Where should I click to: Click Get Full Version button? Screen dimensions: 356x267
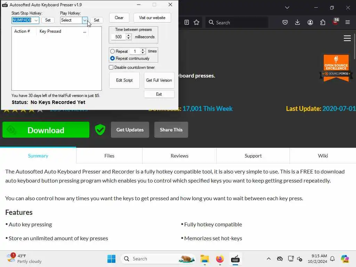[x=159, y=80]
